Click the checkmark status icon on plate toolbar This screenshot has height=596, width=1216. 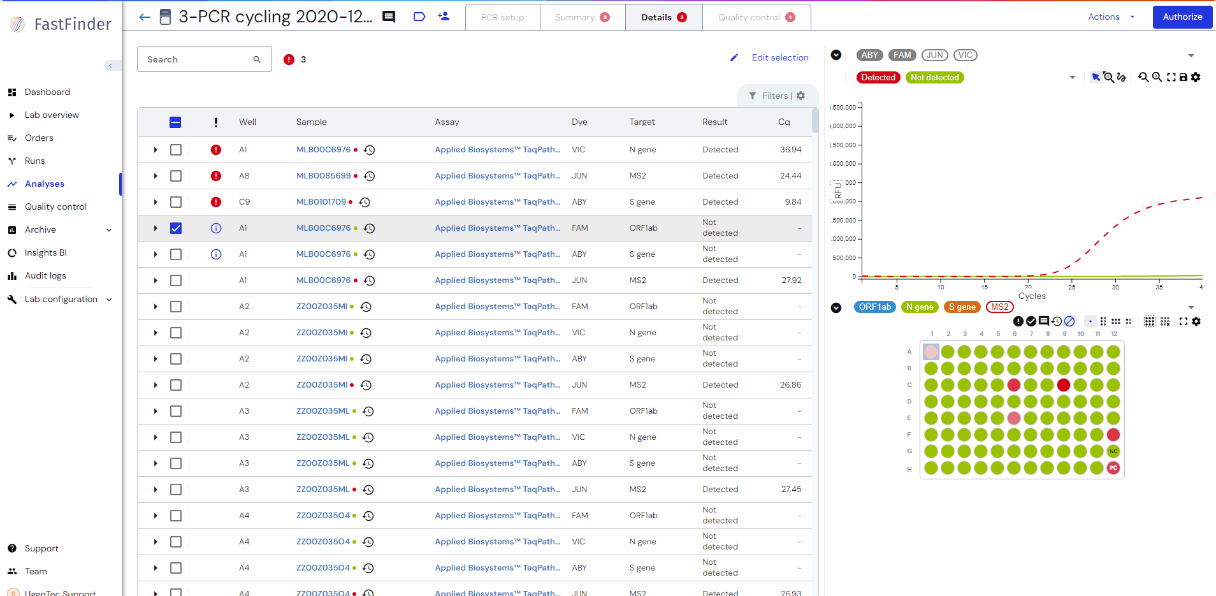[1031, 321]
